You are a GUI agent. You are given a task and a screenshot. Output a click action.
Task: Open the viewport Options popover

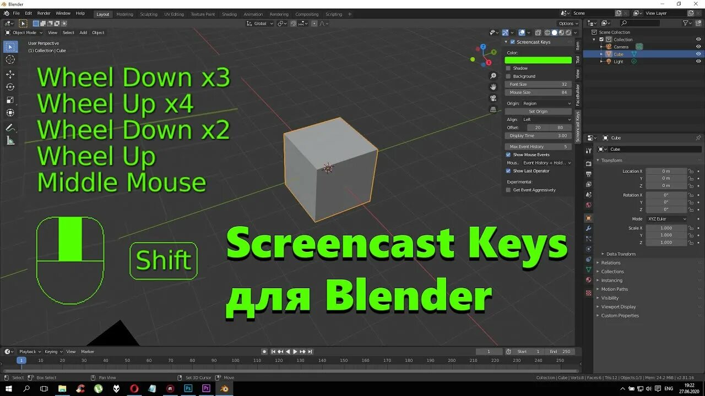click(x=568, y=23)
